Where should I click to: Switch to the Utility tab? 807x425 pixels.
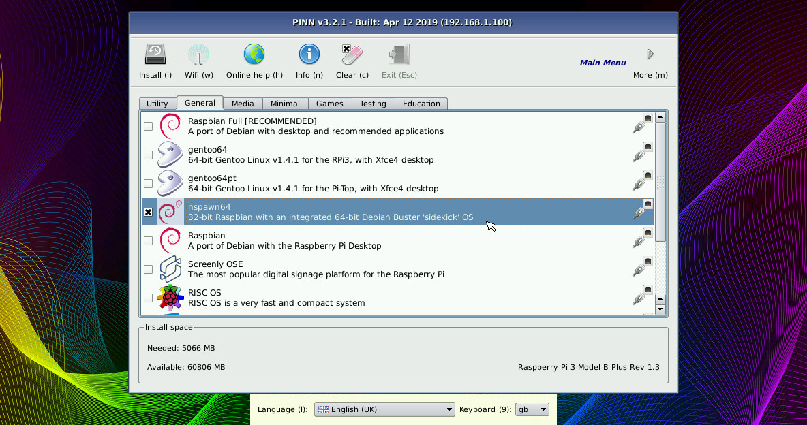click(157, 104)
